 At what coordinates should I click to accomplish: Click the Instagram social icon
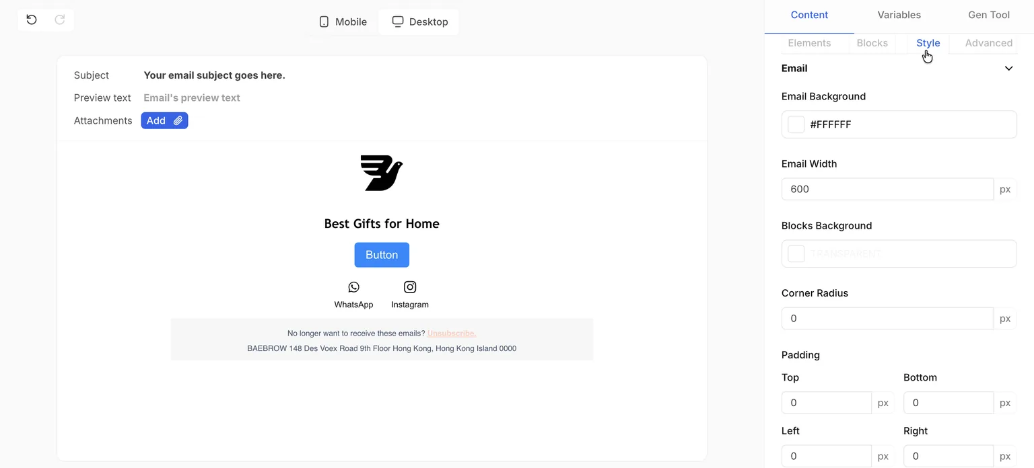click(410, 287)
